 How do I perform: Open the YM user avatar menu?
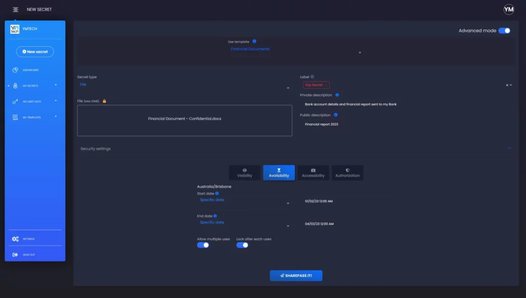click(x=509, y=10)
